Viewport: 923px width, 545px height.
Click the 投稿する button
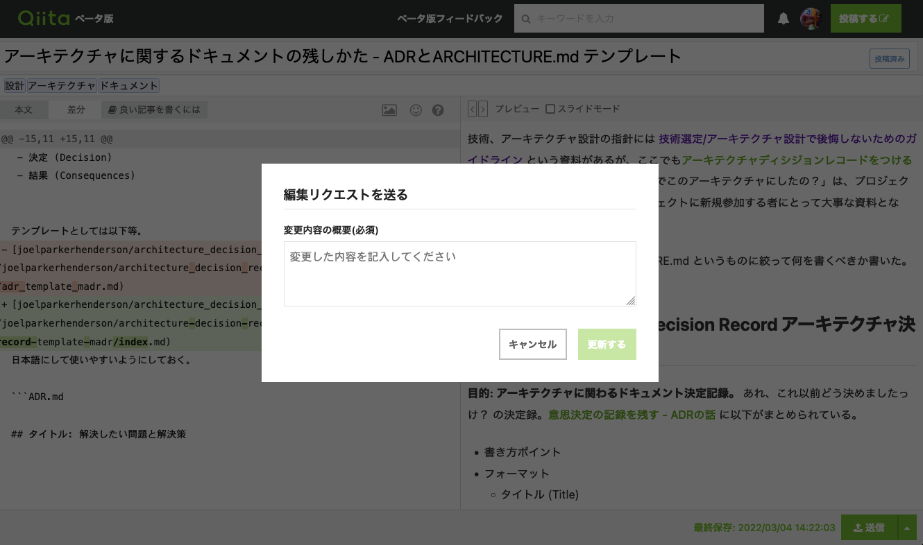pos(865,19)
